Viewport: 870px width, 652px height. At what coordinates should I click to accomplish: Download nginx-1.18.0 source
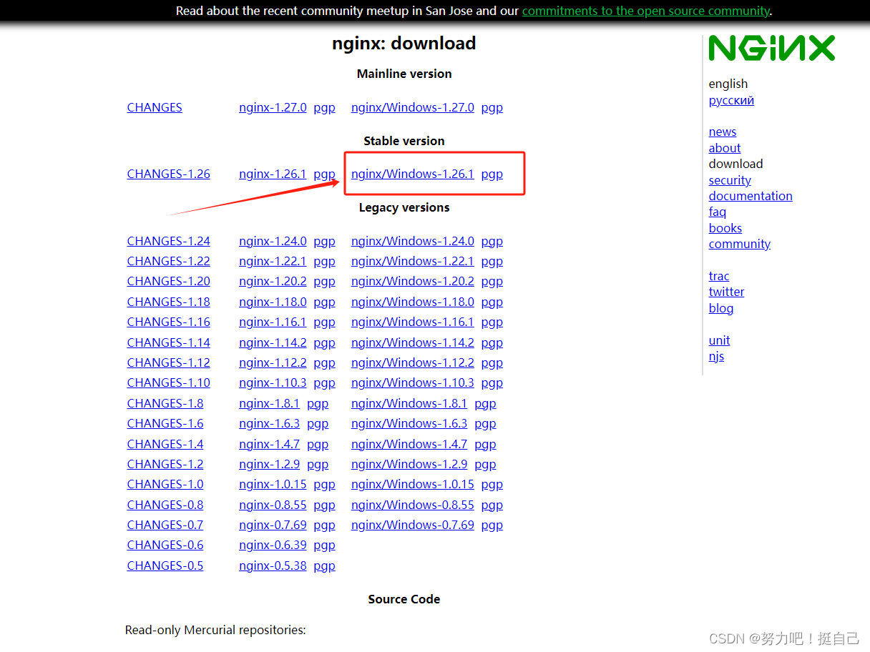pyautogui.click(x=273, y=302)
